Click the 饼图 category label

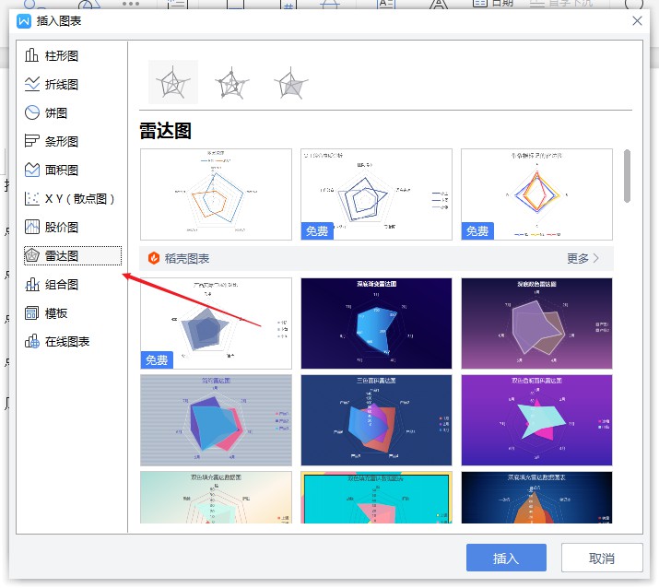tap(56, 113)
